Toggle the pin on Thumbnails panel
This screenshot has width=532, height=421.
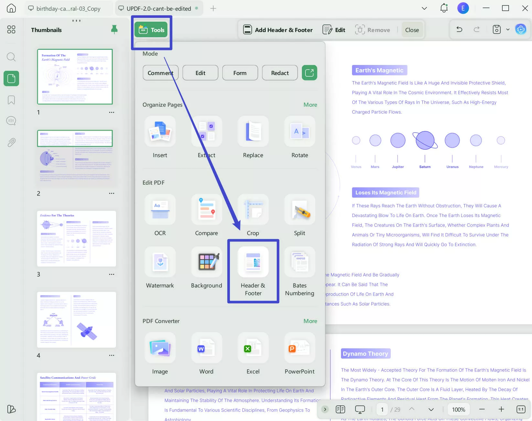coord(114,30)
